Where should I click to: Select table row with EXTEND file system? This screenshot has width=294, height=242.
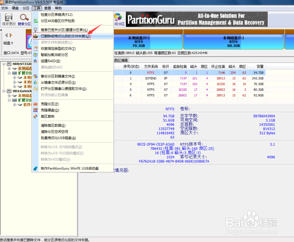(190, 78)
